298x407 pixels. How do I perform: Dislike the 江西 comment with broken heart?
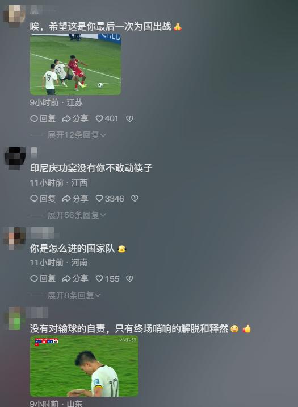(x=135, y=199)
